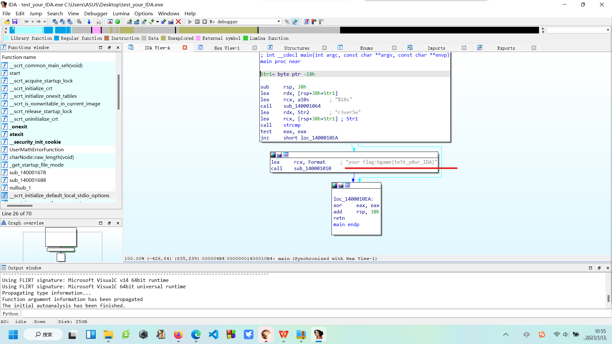This screenshot has height=344, width=612.
Task: Jump back with the left arrow
Action: [26, 22]
